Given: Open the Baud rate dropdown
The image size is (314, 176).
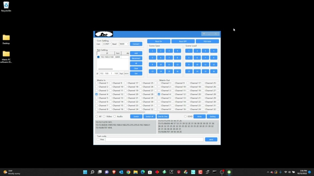Looking at the screenshot, I should 124,44.
